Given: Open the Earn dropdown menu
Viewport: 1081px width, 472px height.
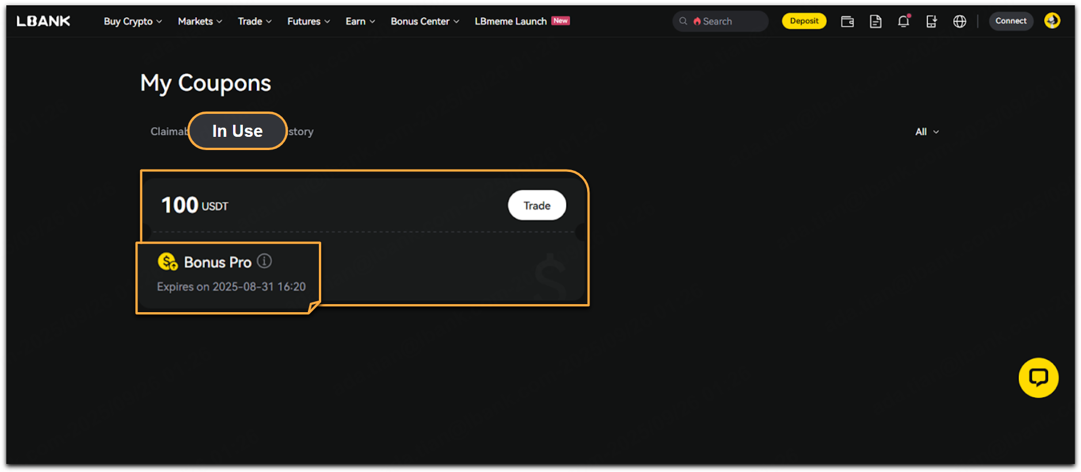Looking at the screenshot, I should (x=360, y=21).
